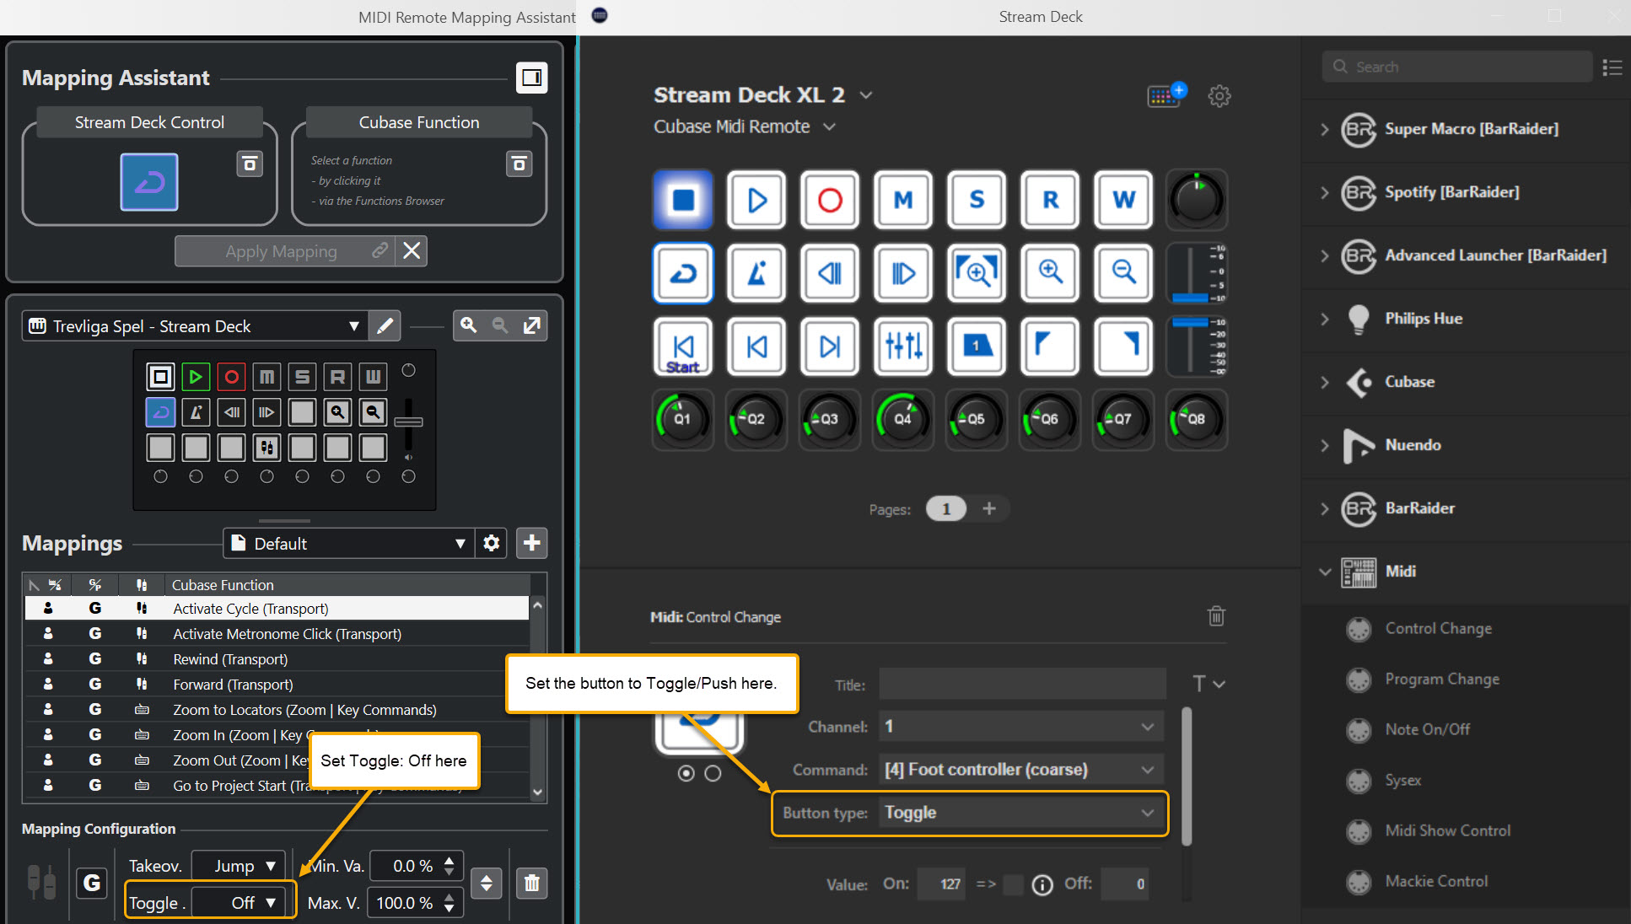
Task: Click trash icon in Mapping Configuration
Action: [531, 883]
